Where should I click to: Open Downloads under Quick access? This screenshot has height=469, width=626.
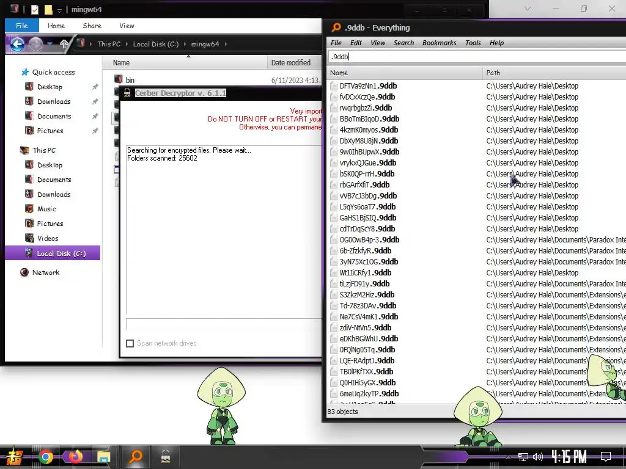tap(54, 101)
